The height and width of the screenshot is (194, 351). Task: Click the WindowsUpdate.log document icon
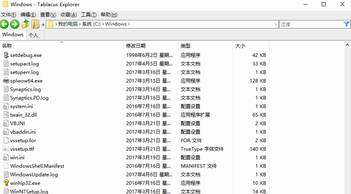click(x=6, y=174)
